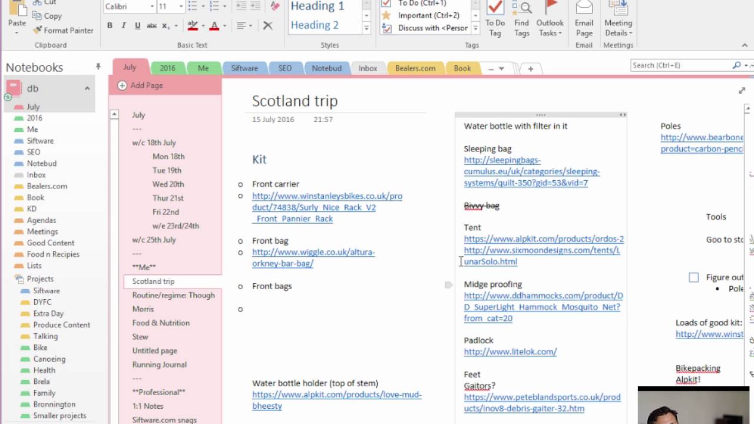Show more section tabs via the ellipsis dropdown
The image size is (754, 424).
[496, 68]
